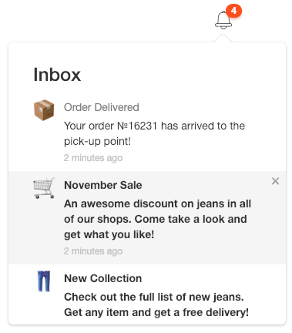Click the notification bell icon
This screenshot has width=292, height=333.
pos(223,20)
